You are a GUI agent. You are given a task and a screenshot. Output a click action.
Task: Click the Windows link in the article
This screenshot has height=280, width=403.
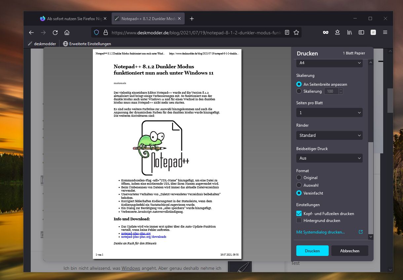coord(131,268)
